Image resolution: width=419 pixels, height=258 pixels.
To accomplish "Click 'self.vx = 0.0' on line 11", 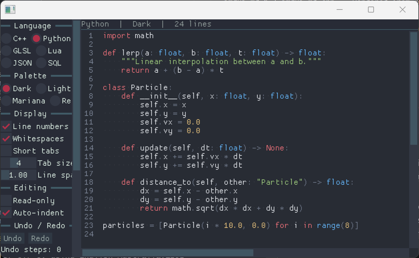I will (x=170, y=122).
